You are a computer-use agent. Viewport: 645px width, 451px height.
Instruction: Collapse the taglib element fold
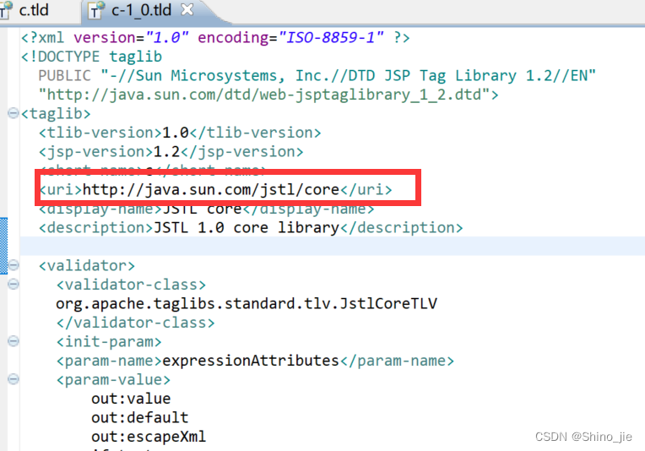pos(14,113)
